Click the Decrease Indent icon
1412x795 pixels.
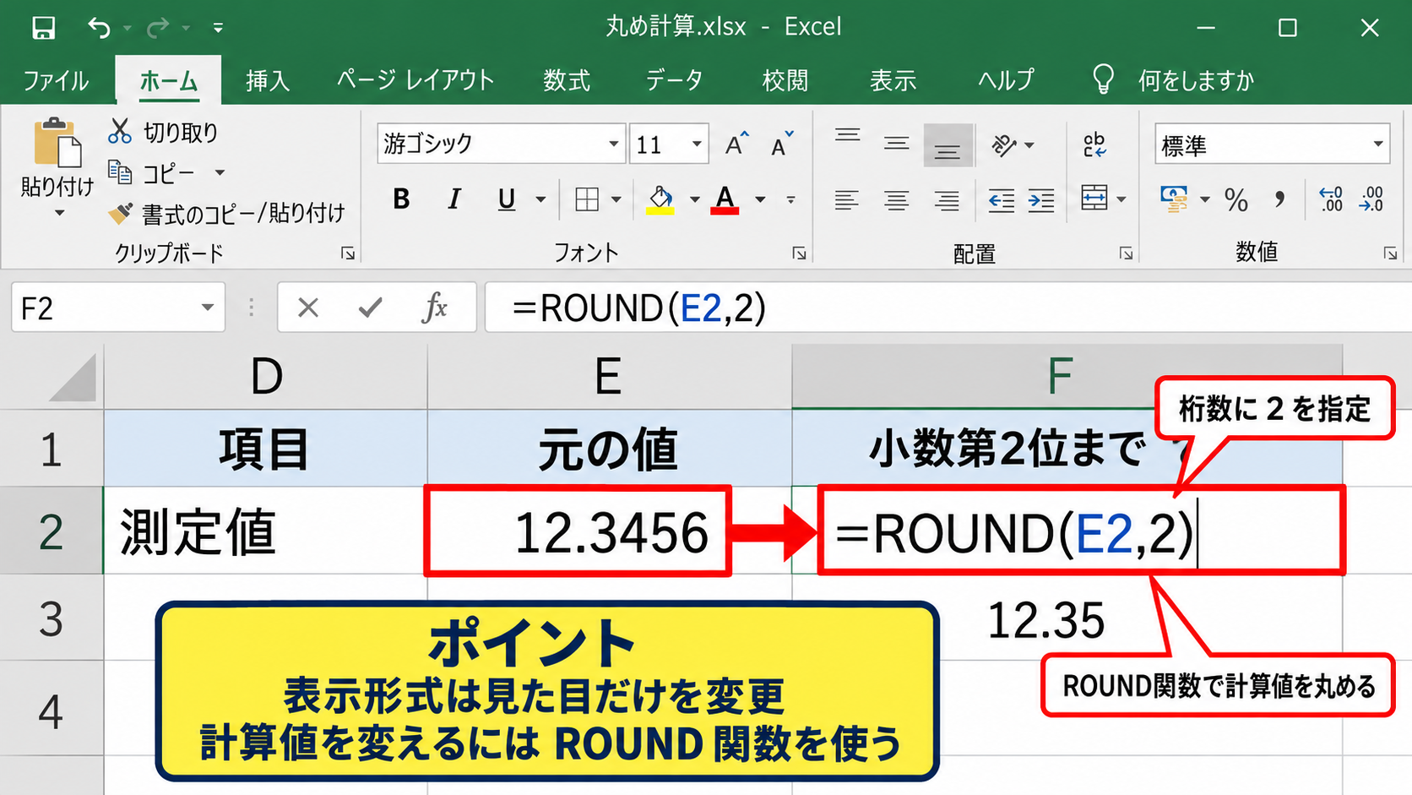point(1002,200)
